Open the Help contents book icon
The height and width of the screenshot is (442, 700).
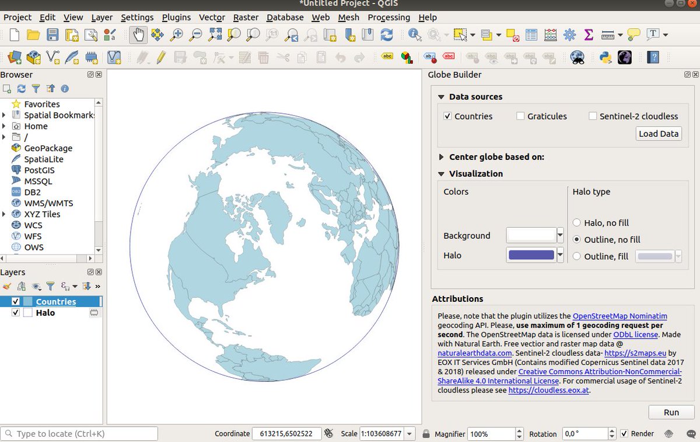coord(653,57)
